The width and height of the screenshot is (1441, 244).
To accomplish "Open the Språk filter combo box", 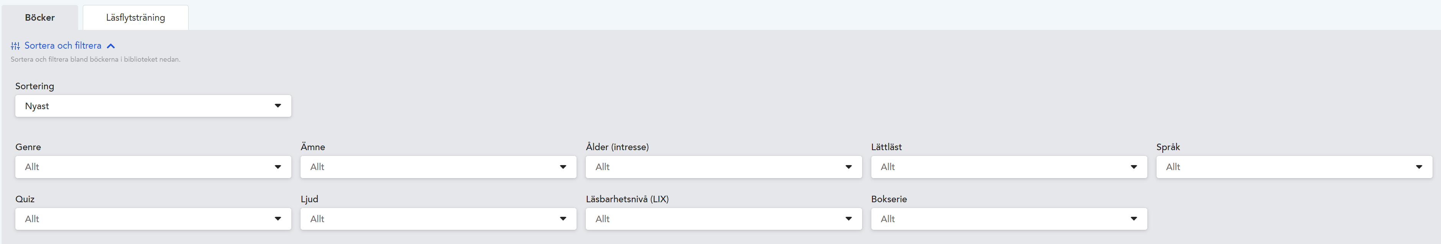I will click(1295, 167).
